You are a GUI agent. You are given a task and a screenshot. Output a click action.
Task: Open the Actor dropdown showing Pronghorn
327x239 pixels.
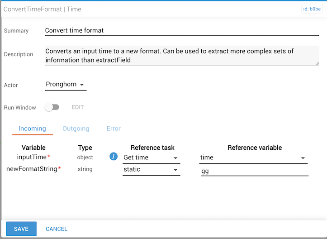pyautogui.click(x=66, y=84)
